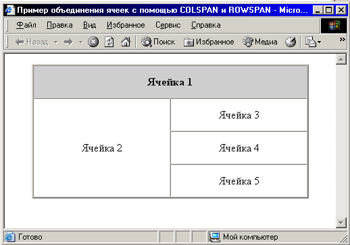Click the table cell Ячейка 5
350x245 pixels.
pos(239,181)
